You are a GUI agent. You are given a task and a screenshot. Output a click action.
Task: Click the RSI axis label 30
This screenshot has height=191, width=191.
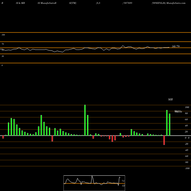pyautogui.click(x=3, y=56)
